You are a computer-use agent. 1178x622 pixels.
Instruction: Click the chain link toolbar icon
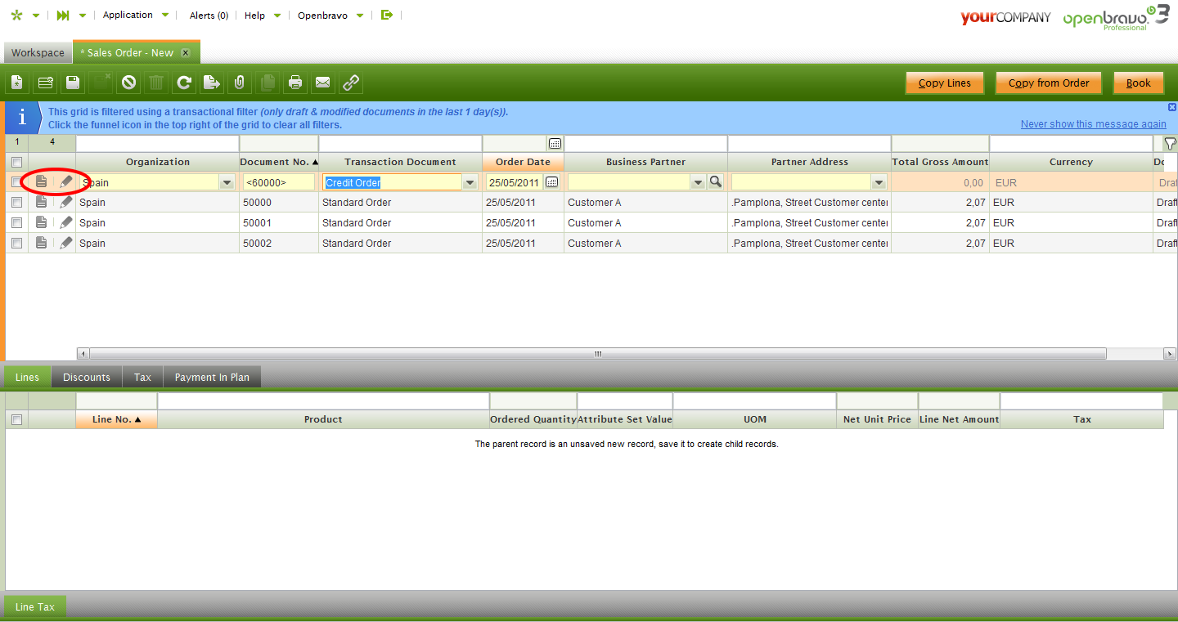[x=351, y=83]
